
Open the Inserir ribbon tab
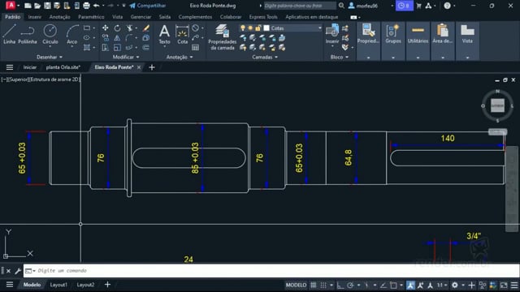coord(34,17)
